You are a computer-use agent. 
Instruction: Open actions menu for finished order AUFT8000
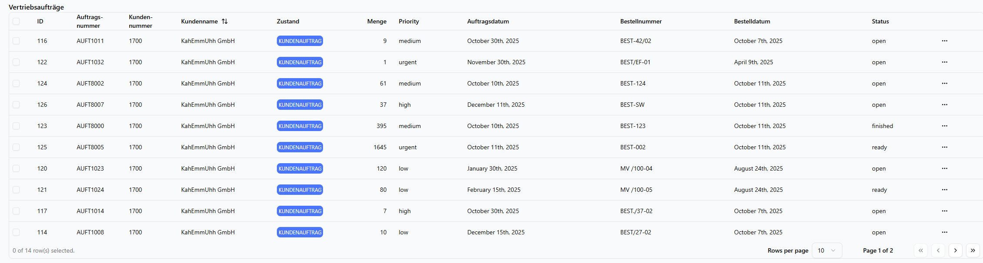944,126
